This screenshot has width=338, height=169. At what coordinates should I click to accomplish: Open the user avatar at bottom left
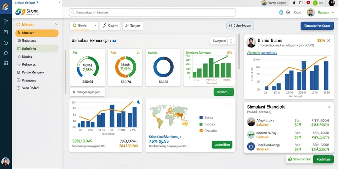point(5,161)
